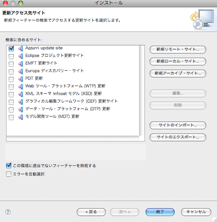Image resolution: width=217 pixels, height=222 pixels.
Task: Tick the データ・ツール・プラットフォーム (DTP) 更新 checkbox
Action: [11, 110]
